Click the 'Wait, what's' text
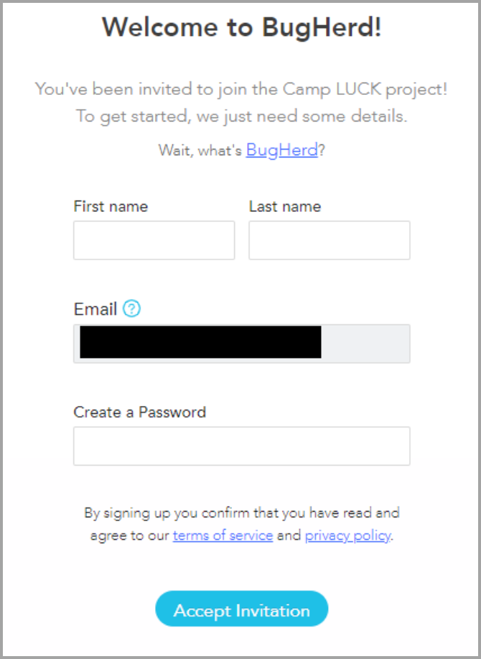Viewport: 481px width, 659px height. click(x=200, y=151)
